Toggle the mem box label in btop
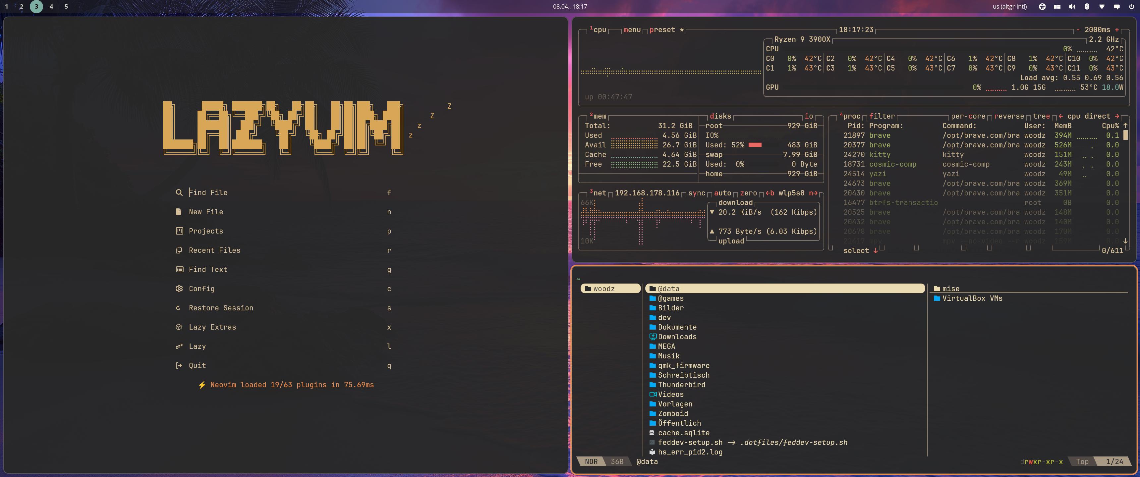The height and width of the screenshot is (477, 1140). point(598,116)
